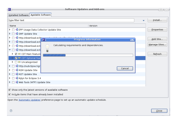This screenshot has width=177, height=123.
Task: Focus the type filter text field
Action: (71, 20)
